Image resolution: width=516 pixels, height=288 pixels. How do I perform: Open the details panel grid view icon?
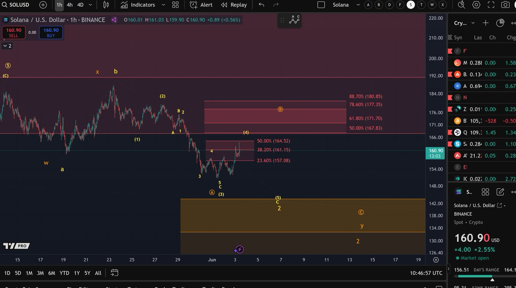[485, 192]
